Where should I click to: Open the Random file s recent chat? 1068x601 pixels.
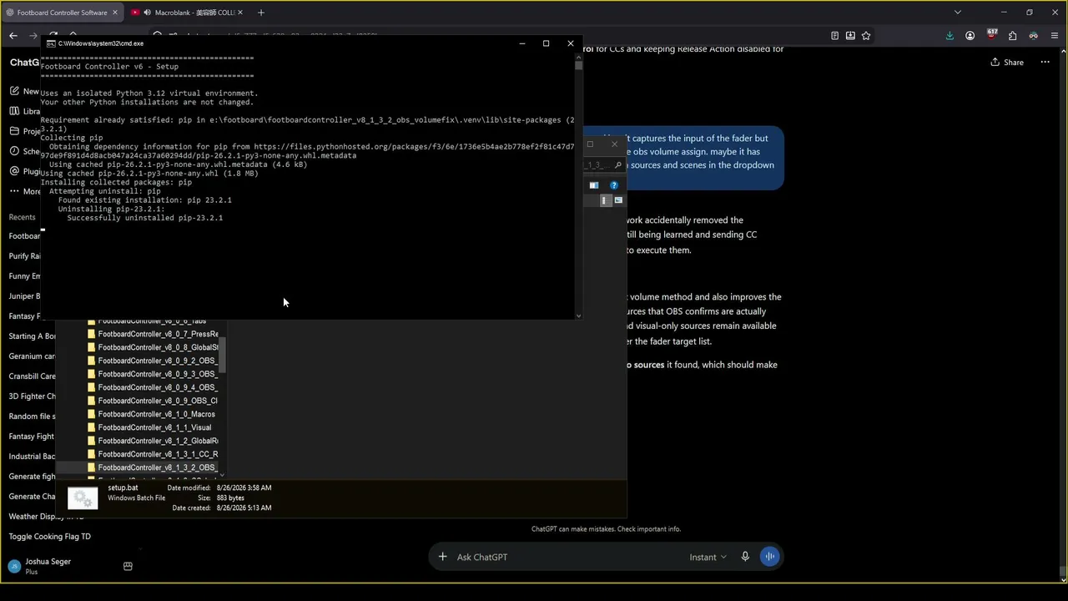coord(32,417)
